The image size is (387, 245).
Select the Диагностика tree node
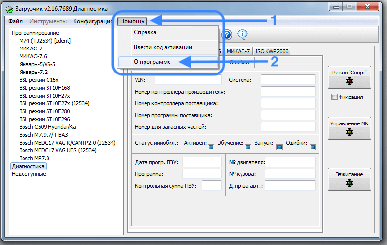[x=28, y=166]
